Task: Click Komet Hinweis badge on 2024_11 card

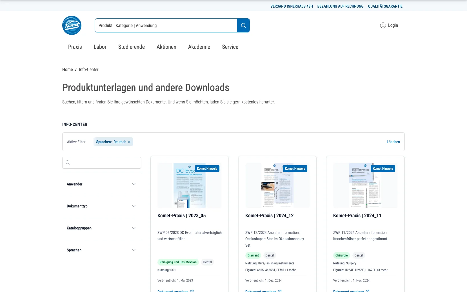Action: click(x=383, y=169)
